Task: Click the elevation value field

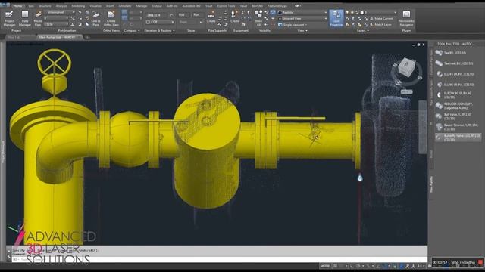Action: [156, 15]
